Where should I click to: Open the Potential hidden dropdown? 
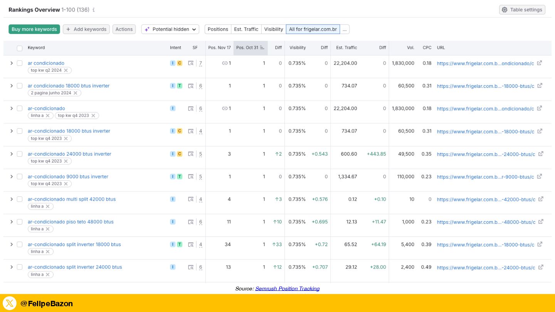(170, 29)
